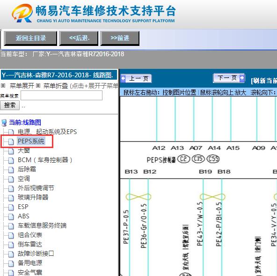Open the ABS tree item
This screenshot has width=277, height=276.
pos(23,216)
